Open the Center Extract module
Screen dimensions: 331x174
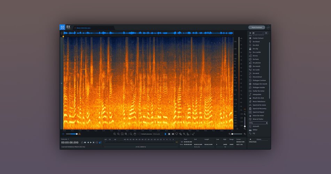coord(258,38)
